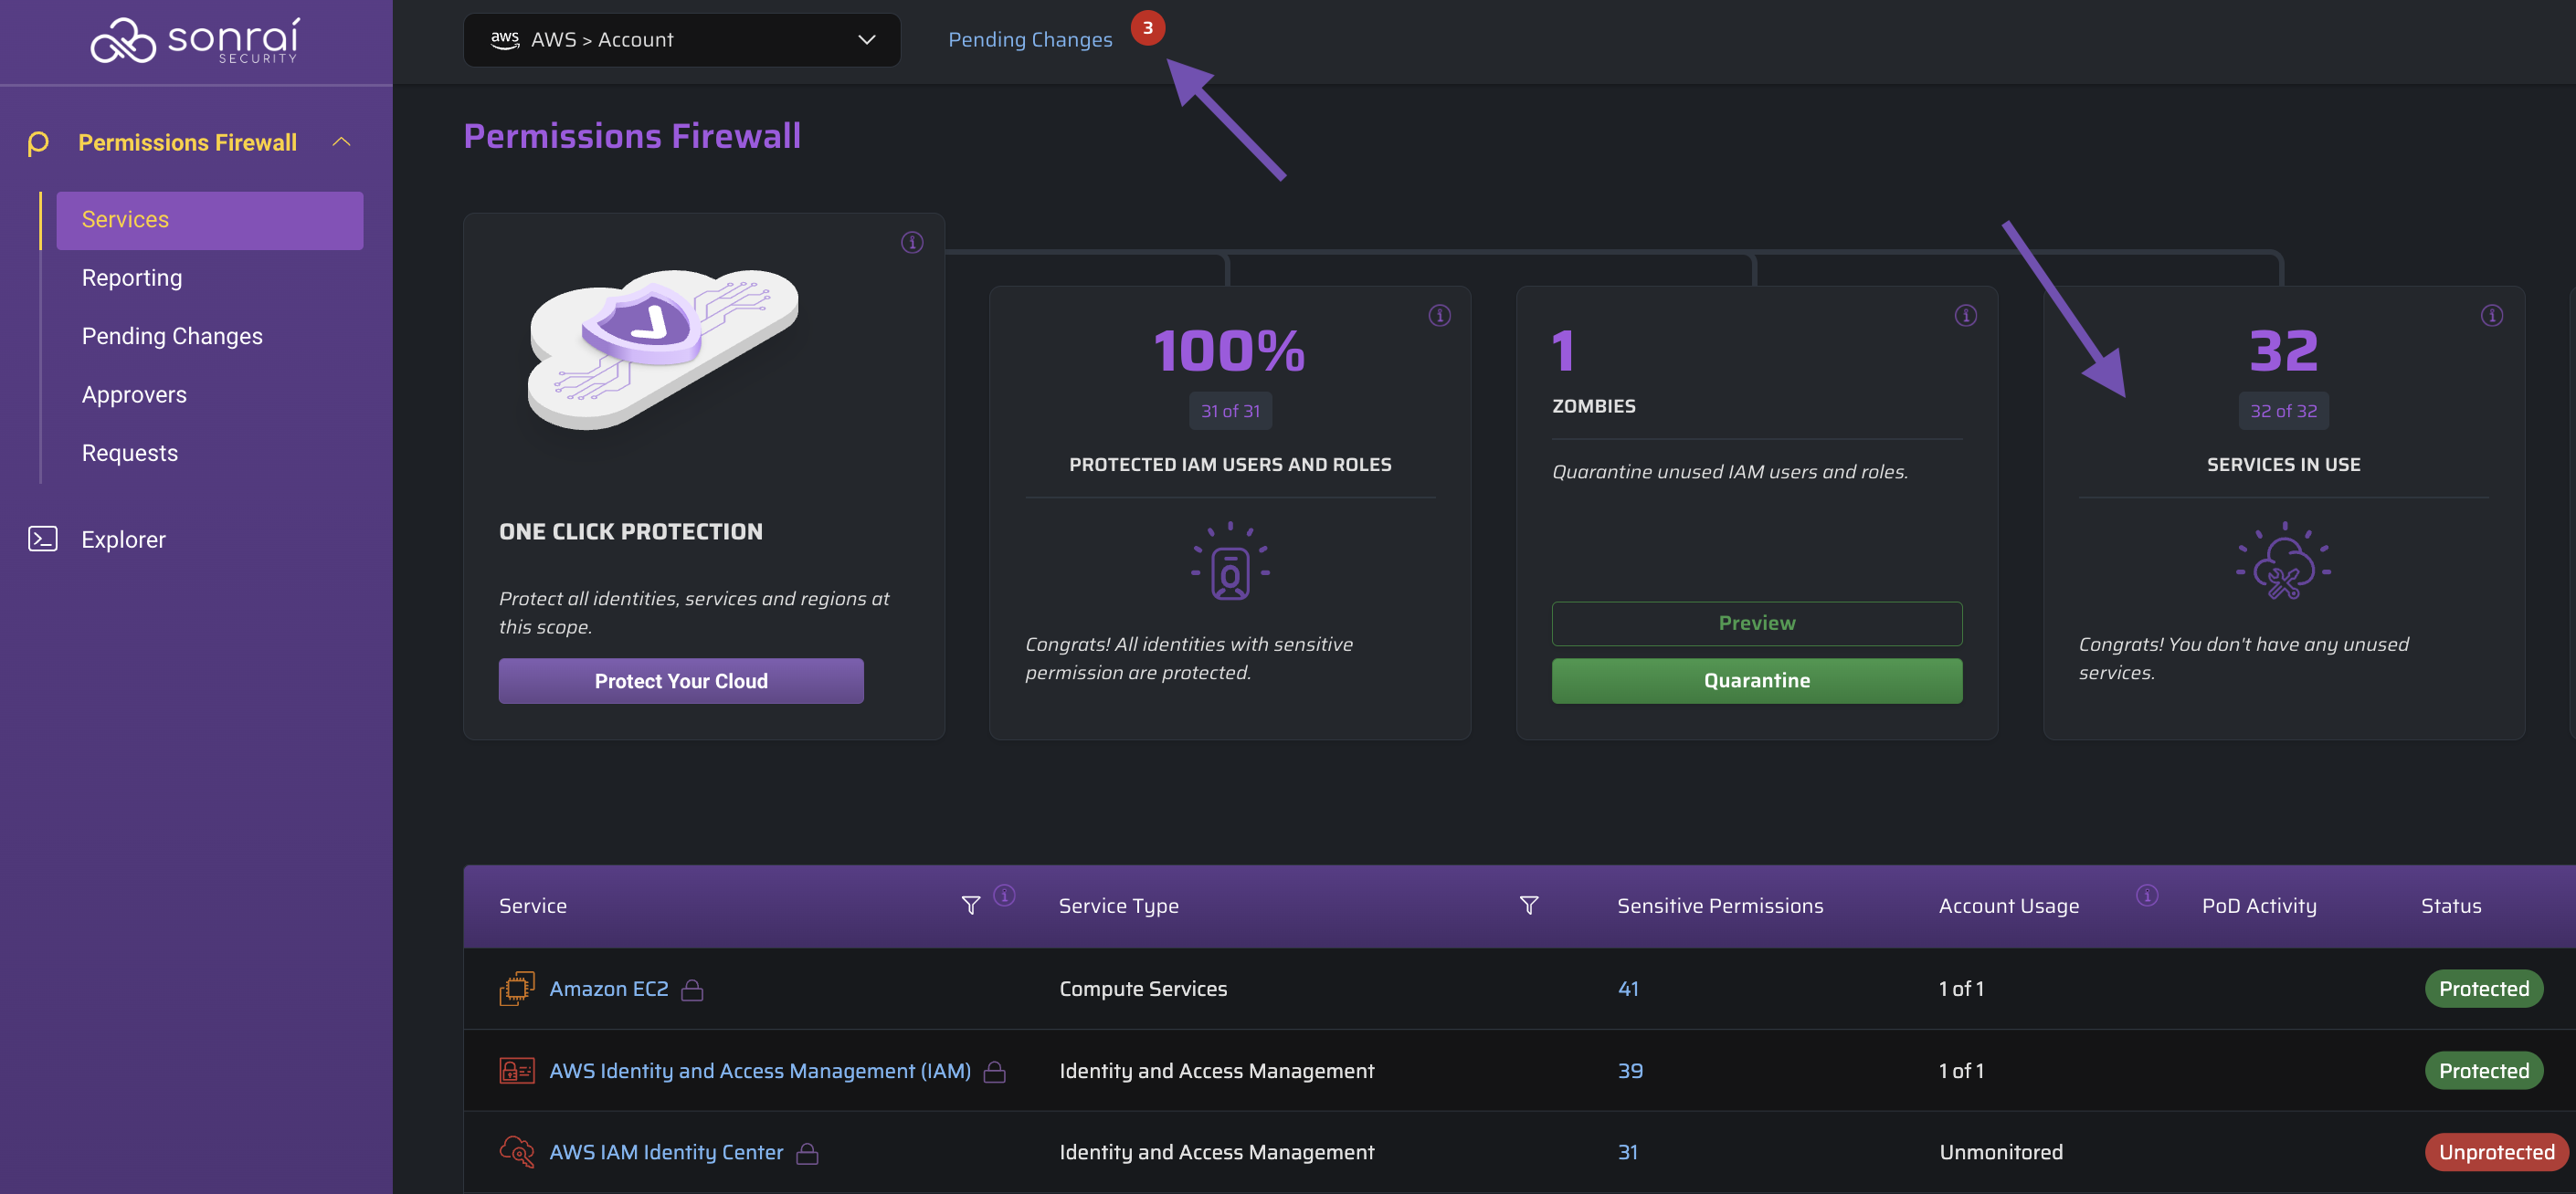Click the AWS IAM service icon

[517, 1070]
